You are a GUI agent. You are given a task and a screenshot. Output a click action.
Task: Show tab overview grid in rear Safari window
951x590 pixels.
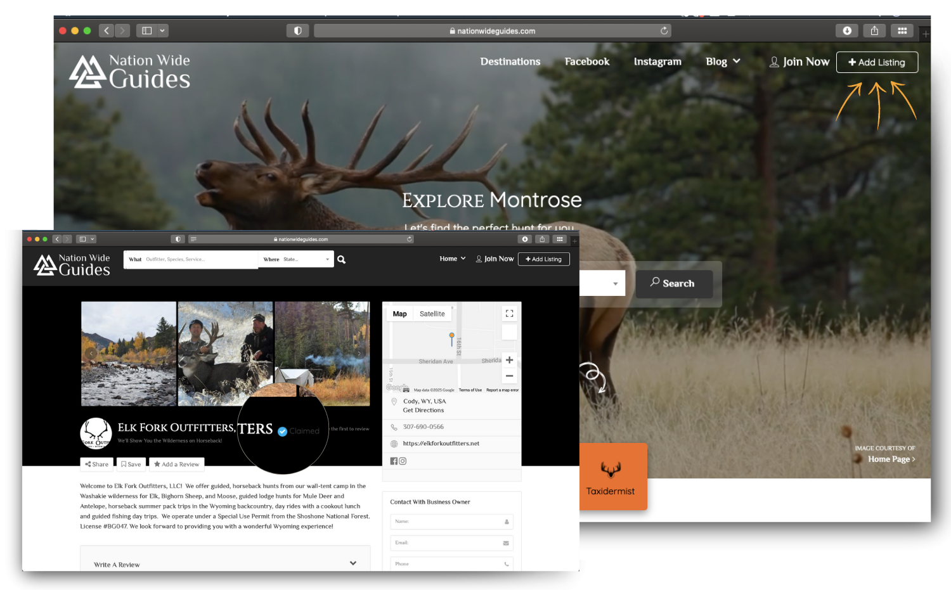coord(902,30)
